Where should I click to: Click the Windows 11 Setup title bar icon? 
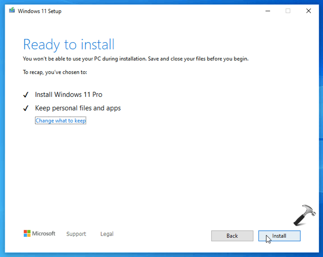(12, 11)
